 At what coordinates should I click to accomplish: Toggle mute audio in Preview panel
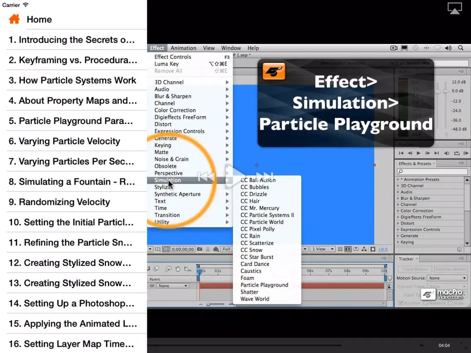pyautogui.click(x=447, y=153)
